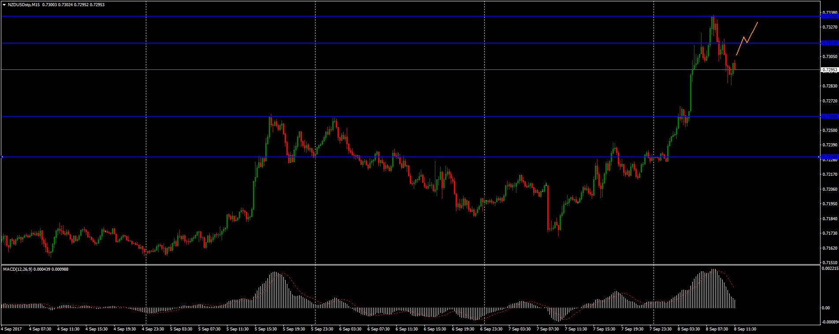Click the 0.72830 price axis label
Viewport: 839px width, 334px height.
[x=829, y=86]
